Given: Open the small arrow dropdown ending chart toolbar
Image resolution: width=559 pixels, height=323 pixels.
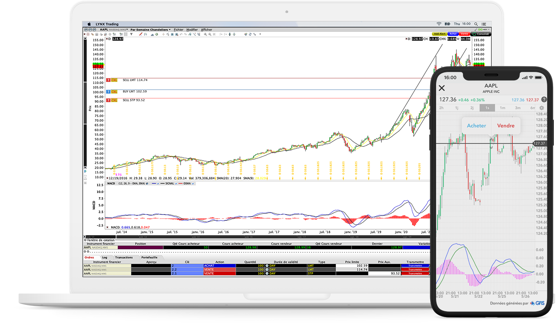Looking at the screenshot, I should coord(260,34).
